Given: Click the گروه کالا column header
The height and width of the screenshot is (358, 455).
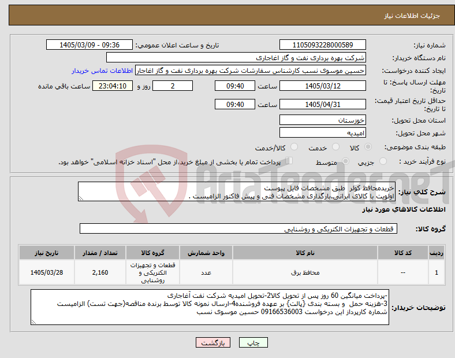Looking at the screenshot, I should click(152, 253).
